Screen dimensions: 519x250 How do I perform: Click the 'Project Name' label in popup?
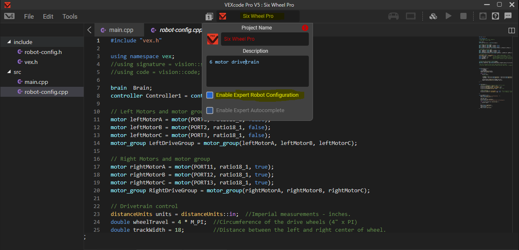pyautogui.click(x=256, y=28)
